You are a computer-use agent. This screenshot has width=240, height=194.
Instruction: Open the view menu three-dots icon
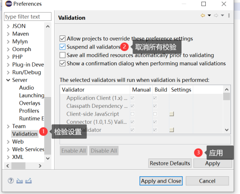click(229, 16)
